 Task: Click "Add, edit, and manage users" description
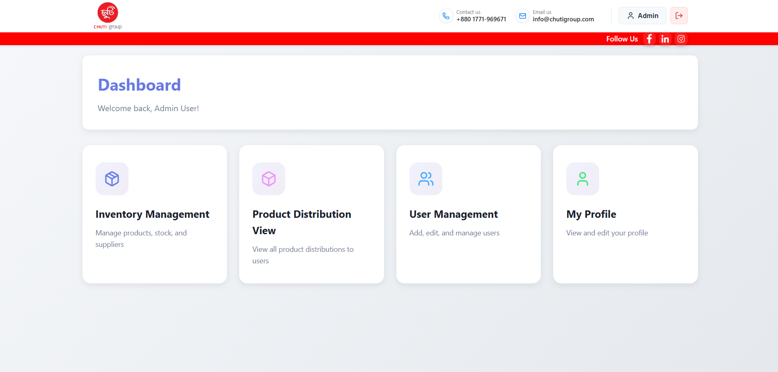pyautogui.click(x=455, y=233)
